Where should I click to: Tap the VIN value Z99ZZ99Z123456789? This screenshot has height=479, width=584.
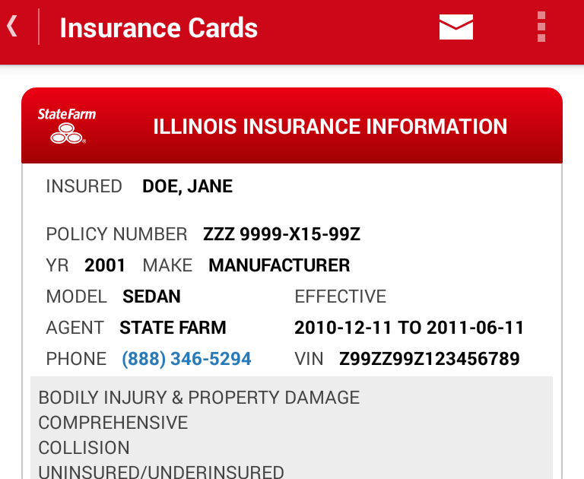click(x=429, y=359)
